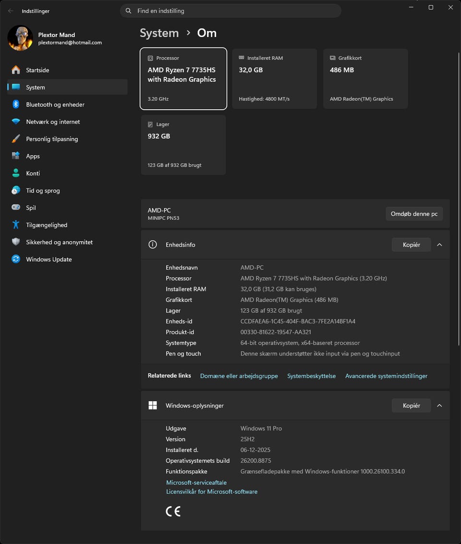Click the Plextor Mand profile avatar
This screenshot has width=461, height=544.
click(x=20, y=38)
